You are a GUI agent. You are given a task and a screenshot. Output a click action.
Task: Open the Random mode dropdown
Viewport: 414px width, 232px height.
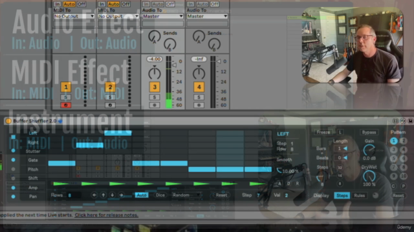(186, 195)
